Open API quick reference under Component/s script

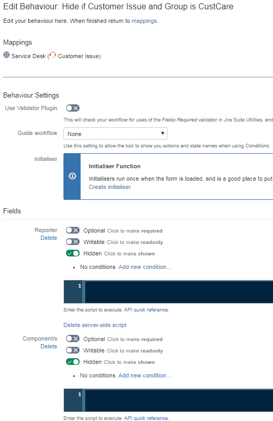[146, 418]
